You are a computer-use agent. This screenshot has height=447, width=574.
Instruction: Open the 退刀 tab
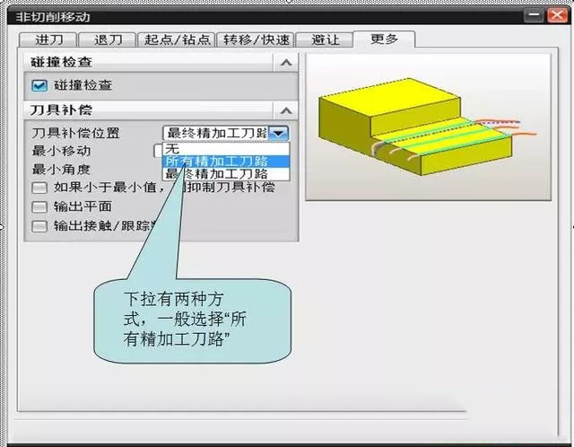pos(106,39)
